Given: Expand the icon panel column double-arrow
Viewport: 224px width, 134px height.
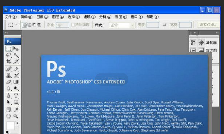Looking at the screenshot, I should point(195,33).
